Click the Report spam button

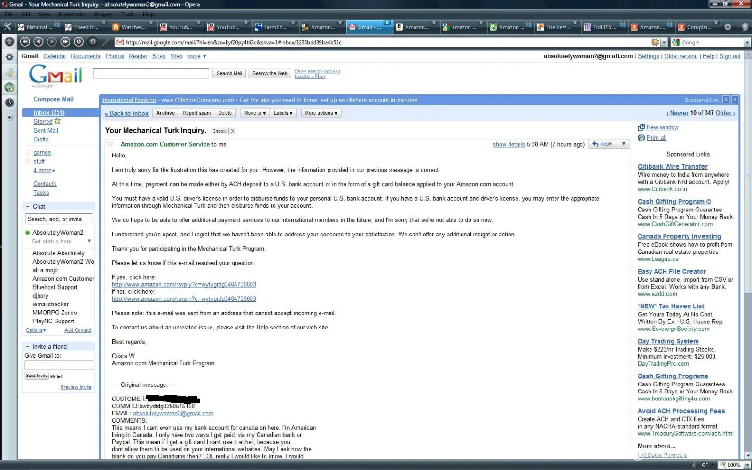[x=196, y=113]
